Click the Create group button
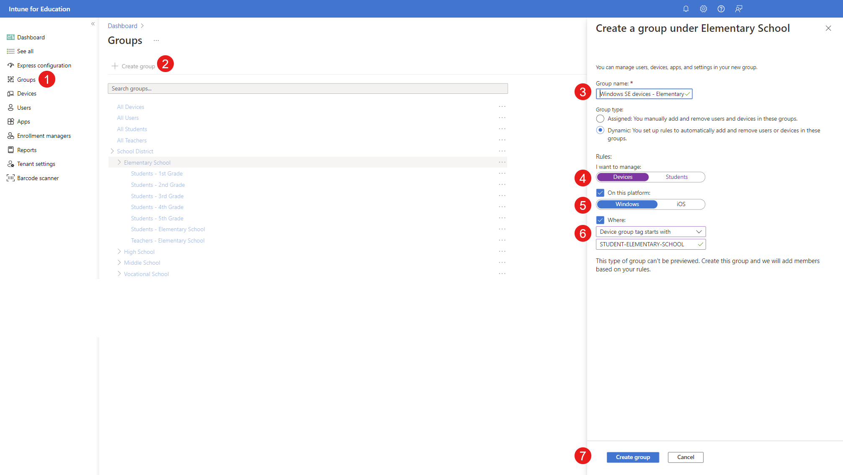The width and height of the screenshot is (843, 475). tap(632, 457)
